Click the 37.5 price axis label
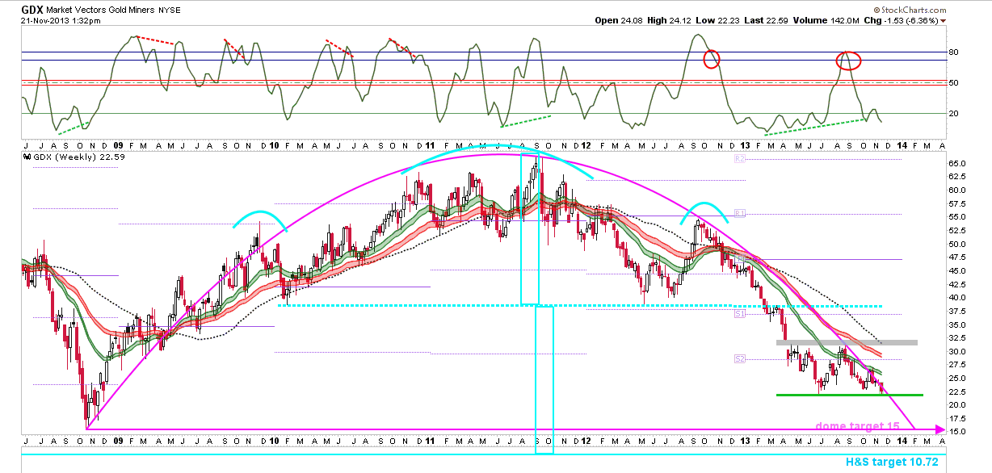992x473 pixels. (958, 311)
